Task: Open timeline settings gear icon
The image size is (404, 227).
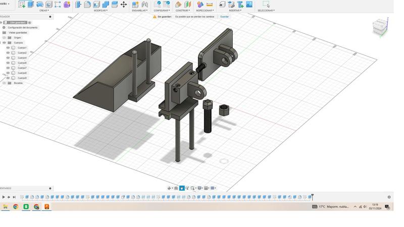Action: 389,197
